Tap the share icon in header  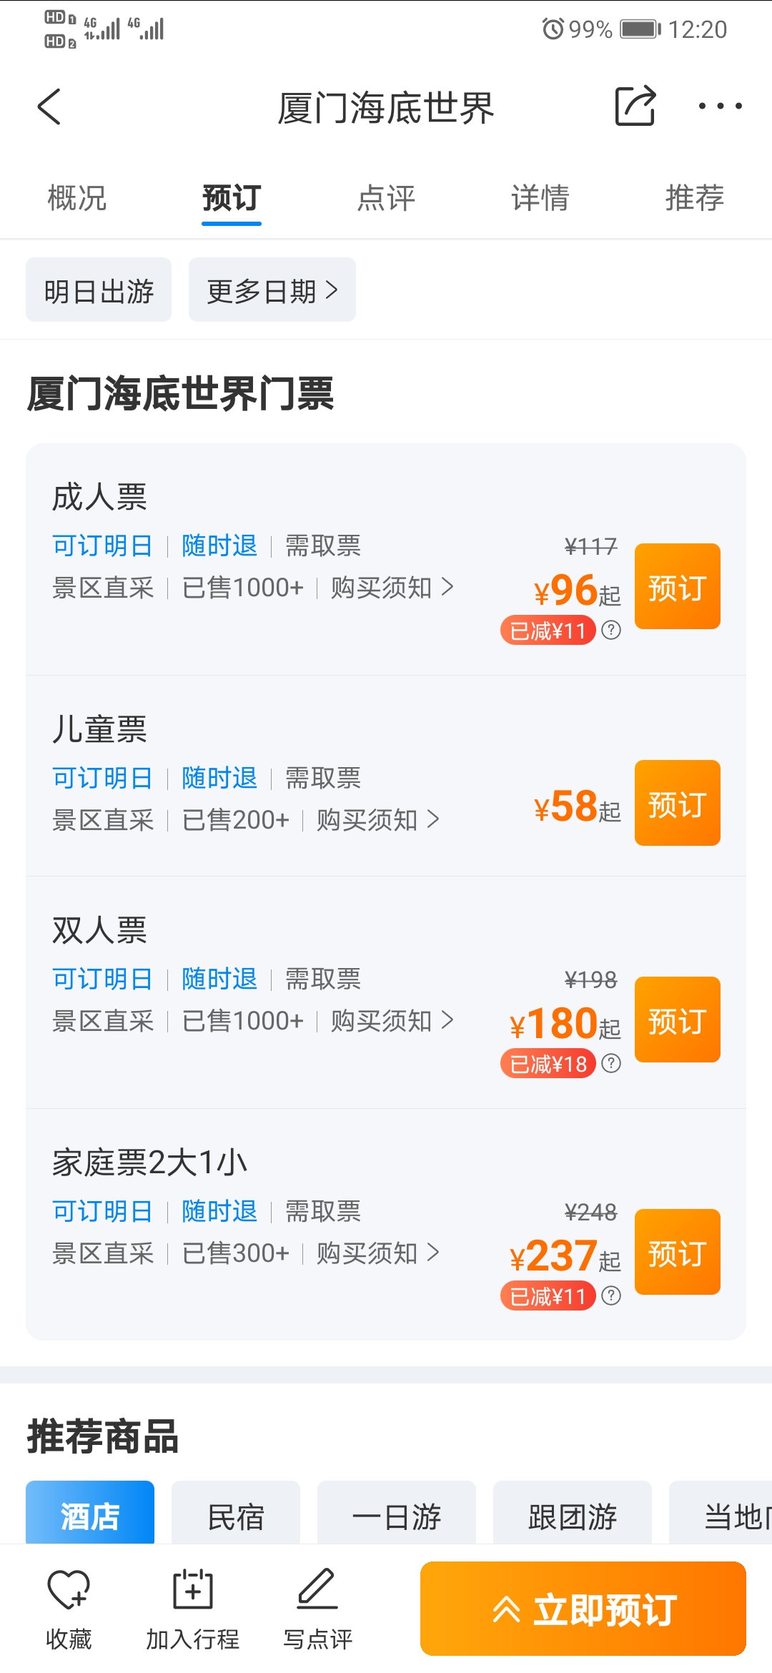[x=635, y=106]
